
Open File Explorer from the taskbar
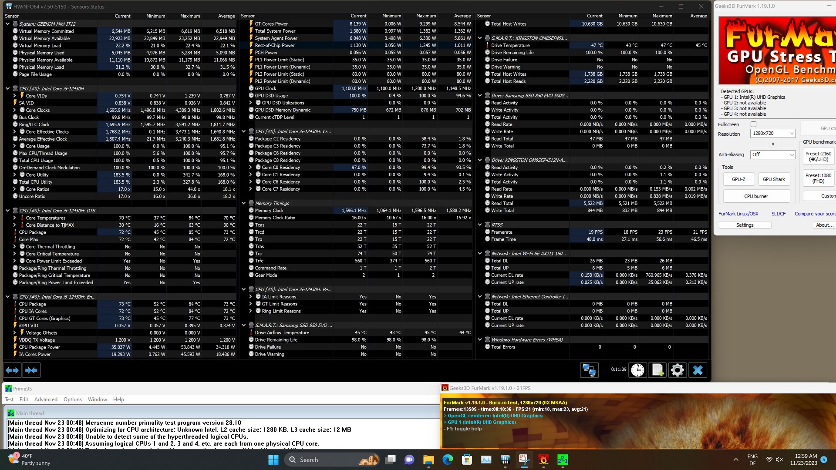pos(428,460)
